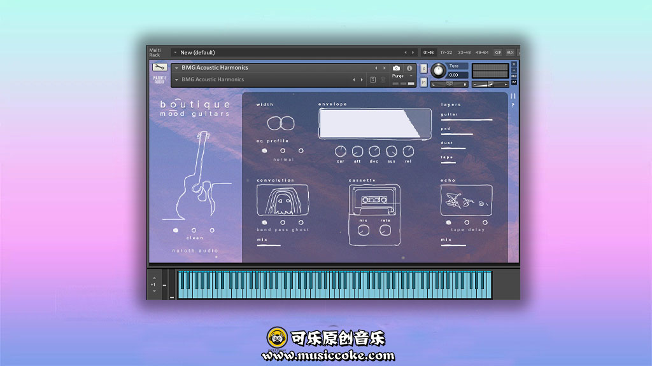The width and height of the screenshot is (652, 366).
Task: Click the AUX button
Action: point(510,53)
